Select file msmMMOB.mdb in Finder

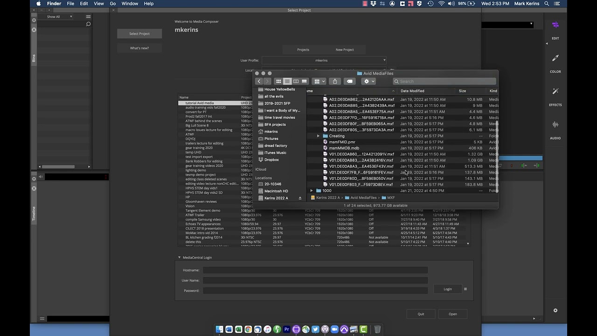(x=344, y=148)
